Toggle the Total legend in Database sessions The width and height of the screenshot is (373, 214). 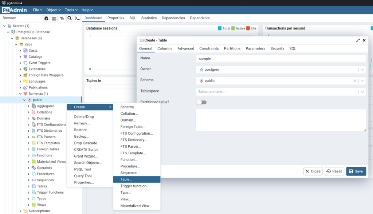pyautogui.click(x=220, y=28)
